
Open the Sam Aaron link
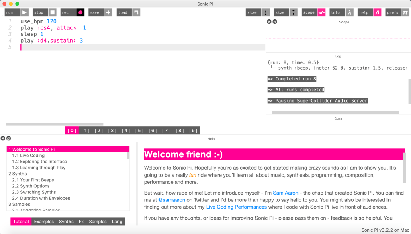[286, 193]
